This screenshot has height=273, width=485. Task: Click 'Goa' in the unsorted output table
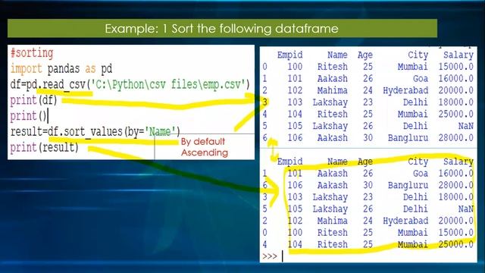pos(421,79)
